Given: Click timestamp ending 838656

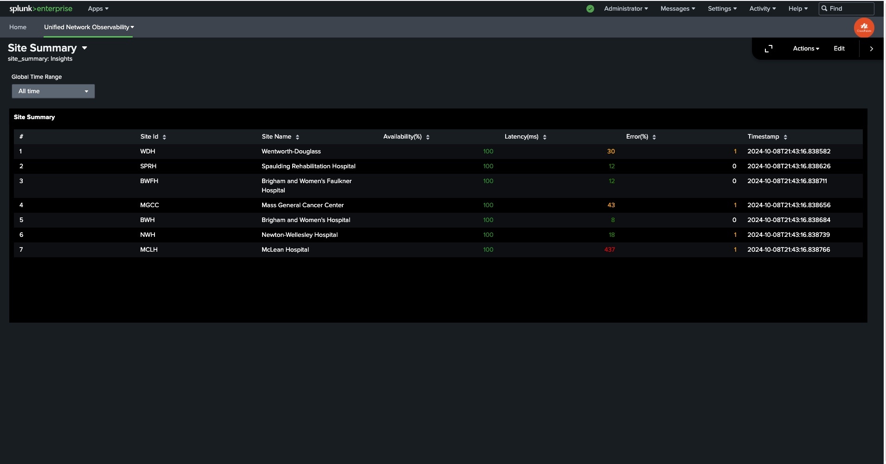Looking at the screenshot, I should click(x=789, y=205).
